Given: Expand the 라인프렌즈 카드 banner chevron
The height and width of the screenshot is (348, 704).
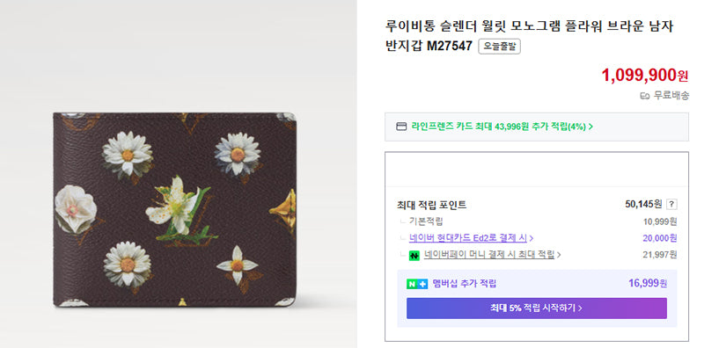Looking at the screenshot, I should click(590, 127).
